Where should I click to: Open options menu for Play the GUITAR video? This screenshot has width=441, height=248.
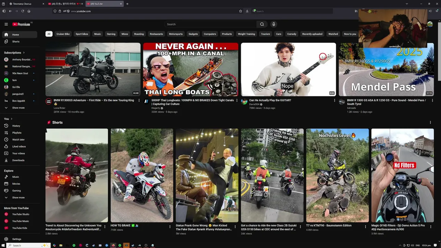[x=334, y=101]
